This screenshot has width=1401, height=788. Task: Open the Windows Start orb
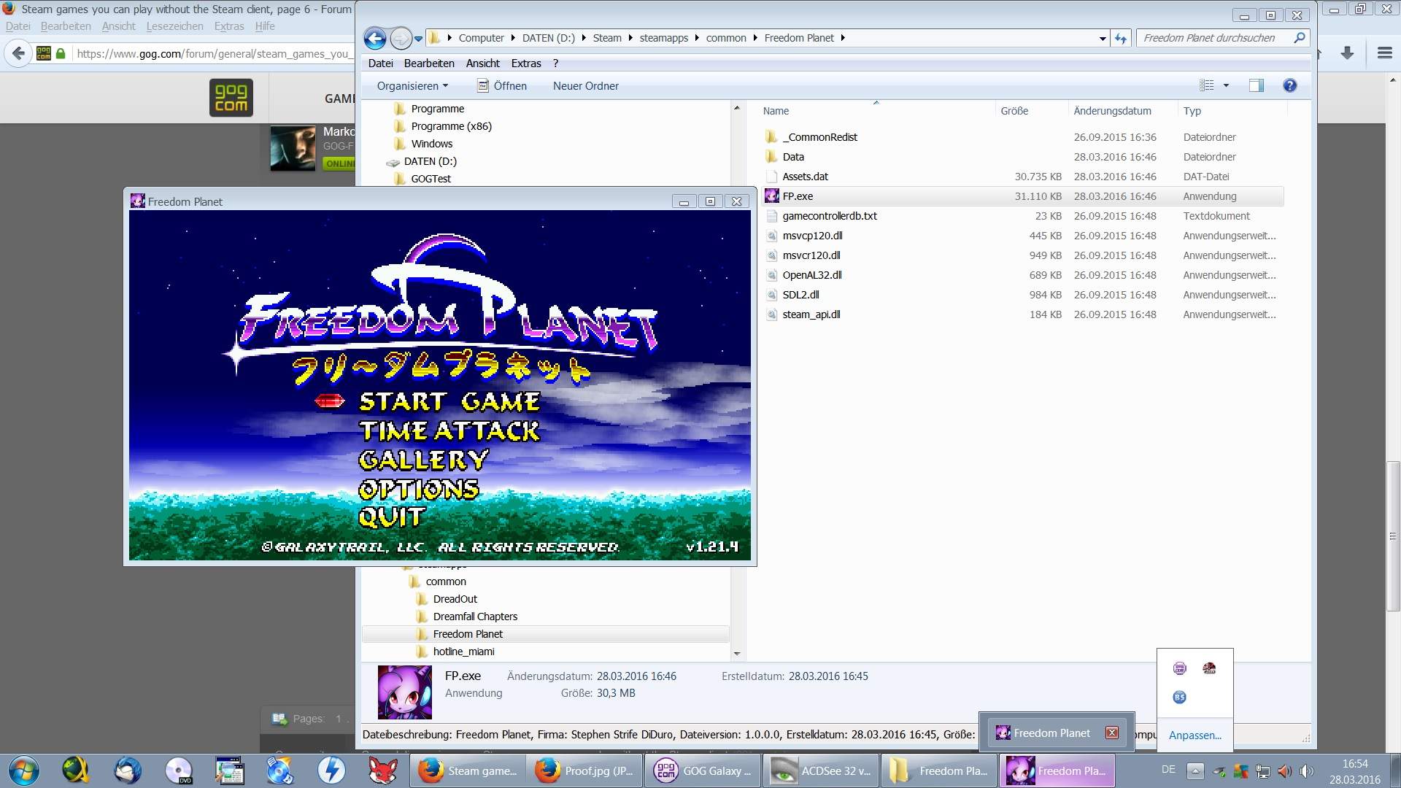tap(24, 770)
